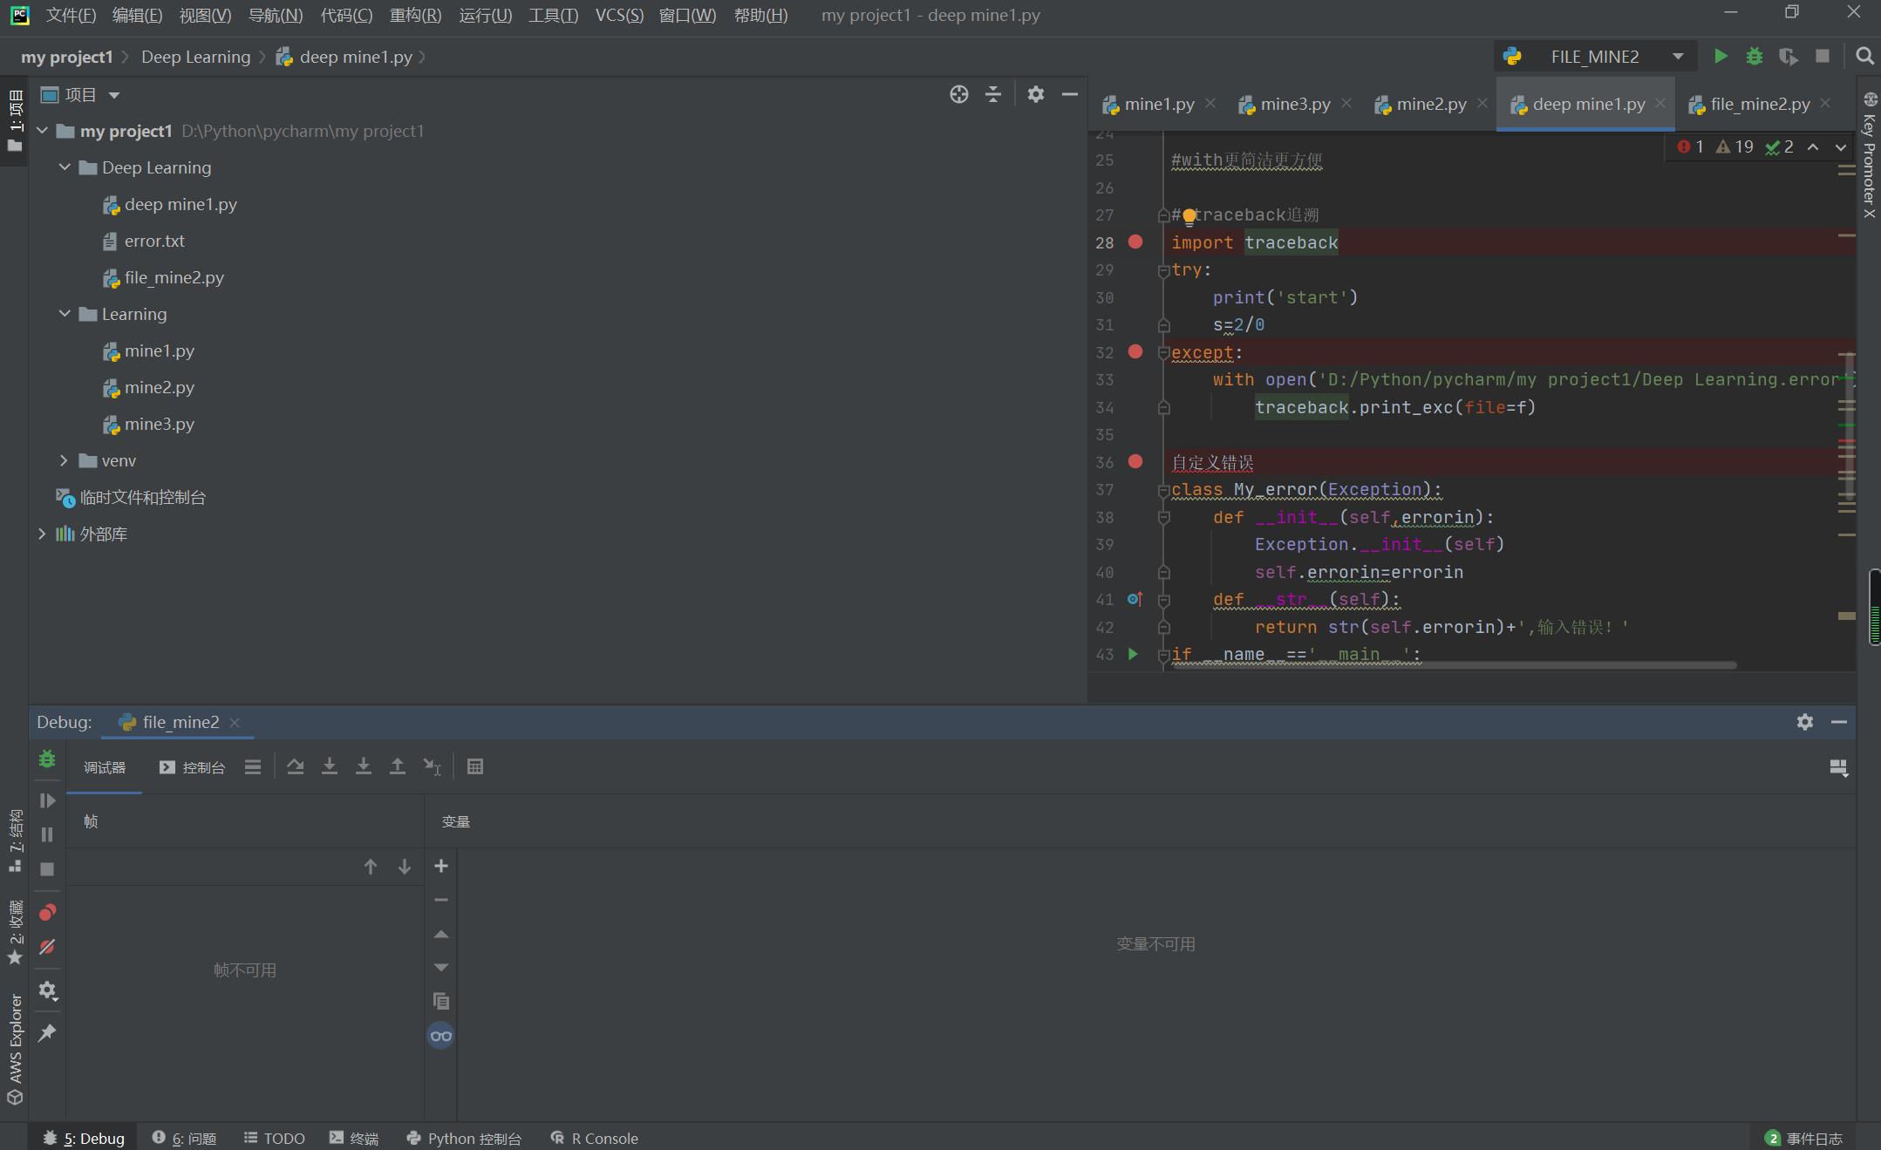
Task: Restore layout icon at debug toolbar right
Action: click(1838, 768)
